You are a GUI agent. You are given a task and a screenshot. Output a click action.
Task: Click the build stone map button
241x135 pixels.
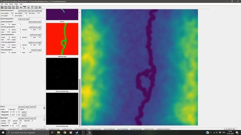click(x=35, y=34)
